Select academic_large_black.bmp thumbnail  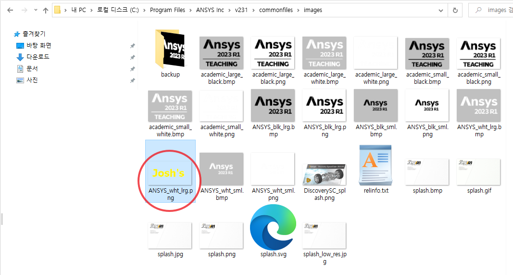click(x=222, y=53)
